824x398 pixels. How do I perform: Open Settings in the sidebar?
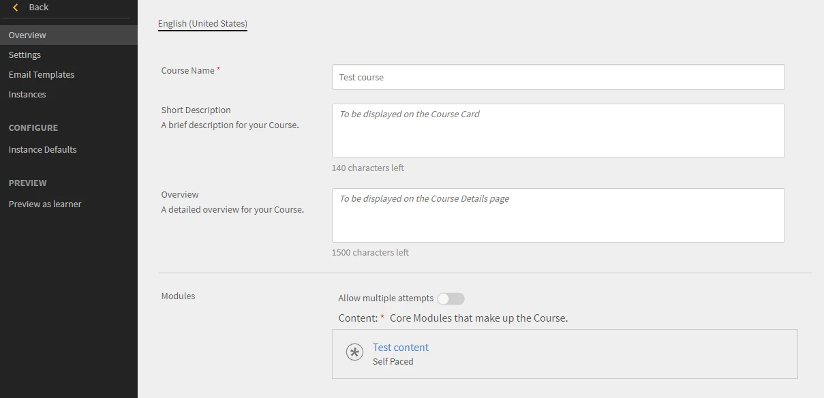pyautogui.click(x=25, y=55)
